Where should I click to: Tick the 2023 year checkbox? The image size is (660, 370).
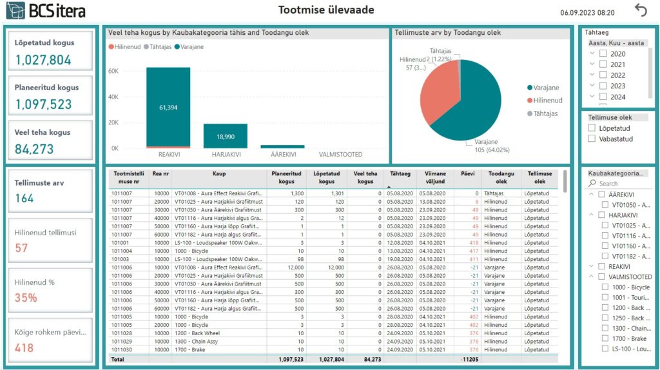603,86
